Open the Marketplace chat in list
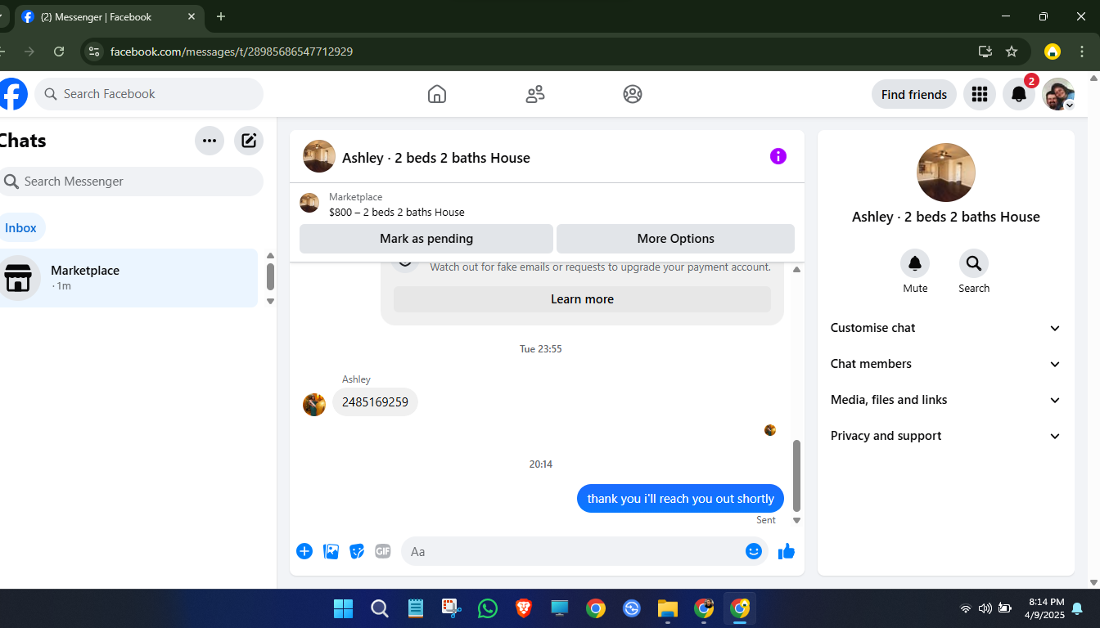 [128, 278]
